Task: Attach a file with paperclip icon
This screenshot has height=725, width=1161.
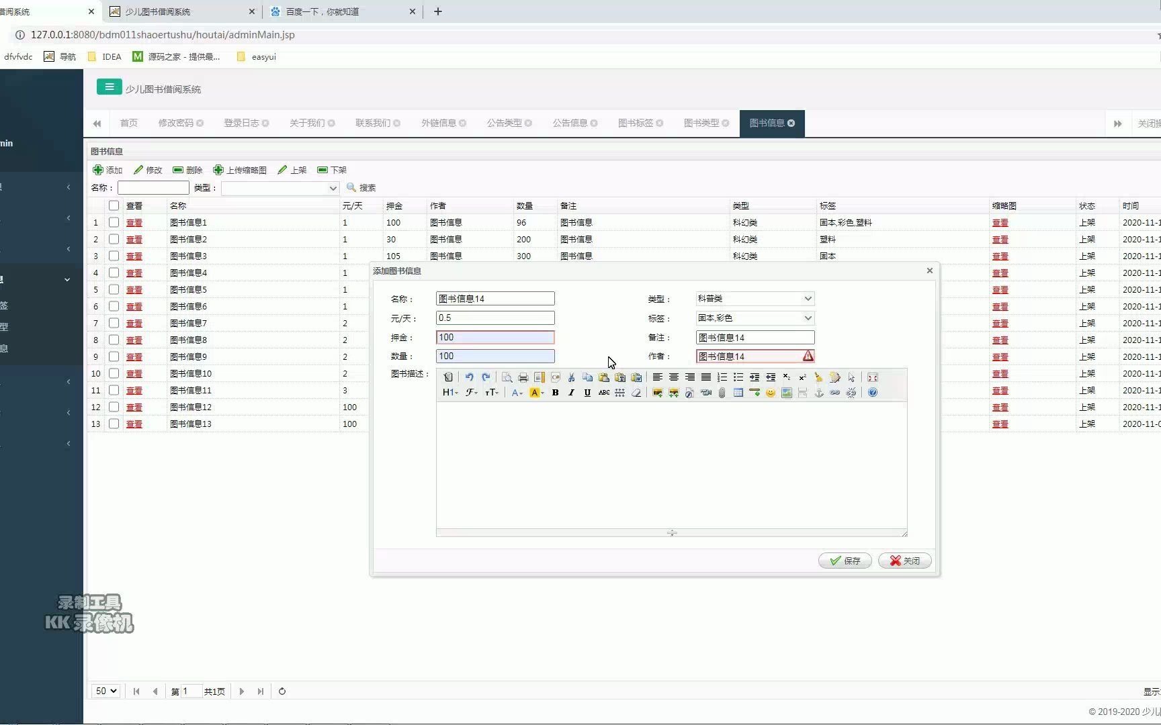Action: coord(722,393)
